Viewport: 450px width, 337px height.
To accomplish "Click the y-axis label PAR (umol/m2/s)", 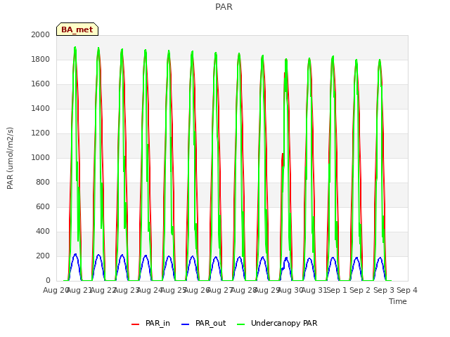I will 10,158.
